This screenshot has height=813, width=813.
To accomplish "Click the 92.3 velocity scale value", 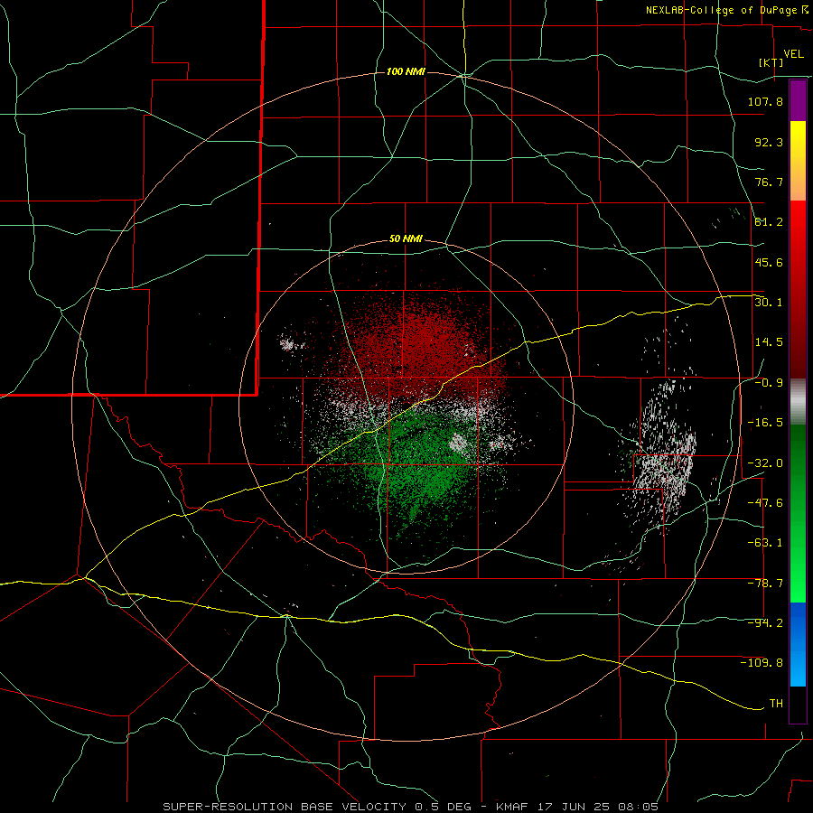I will tap(769, 142).
